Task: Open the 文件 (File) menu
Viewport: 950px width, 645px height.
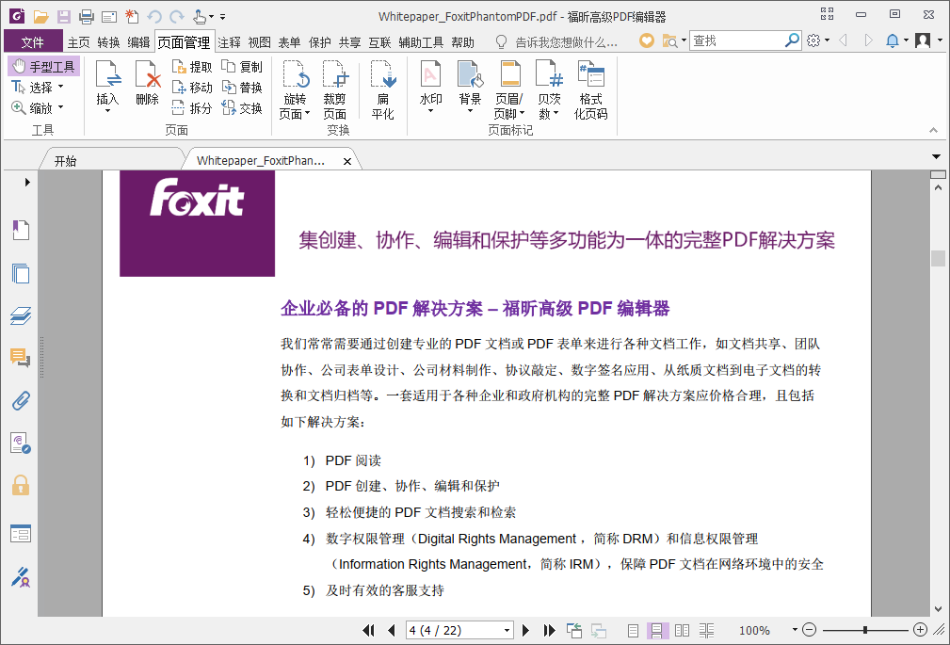Action: pos(32,41)
